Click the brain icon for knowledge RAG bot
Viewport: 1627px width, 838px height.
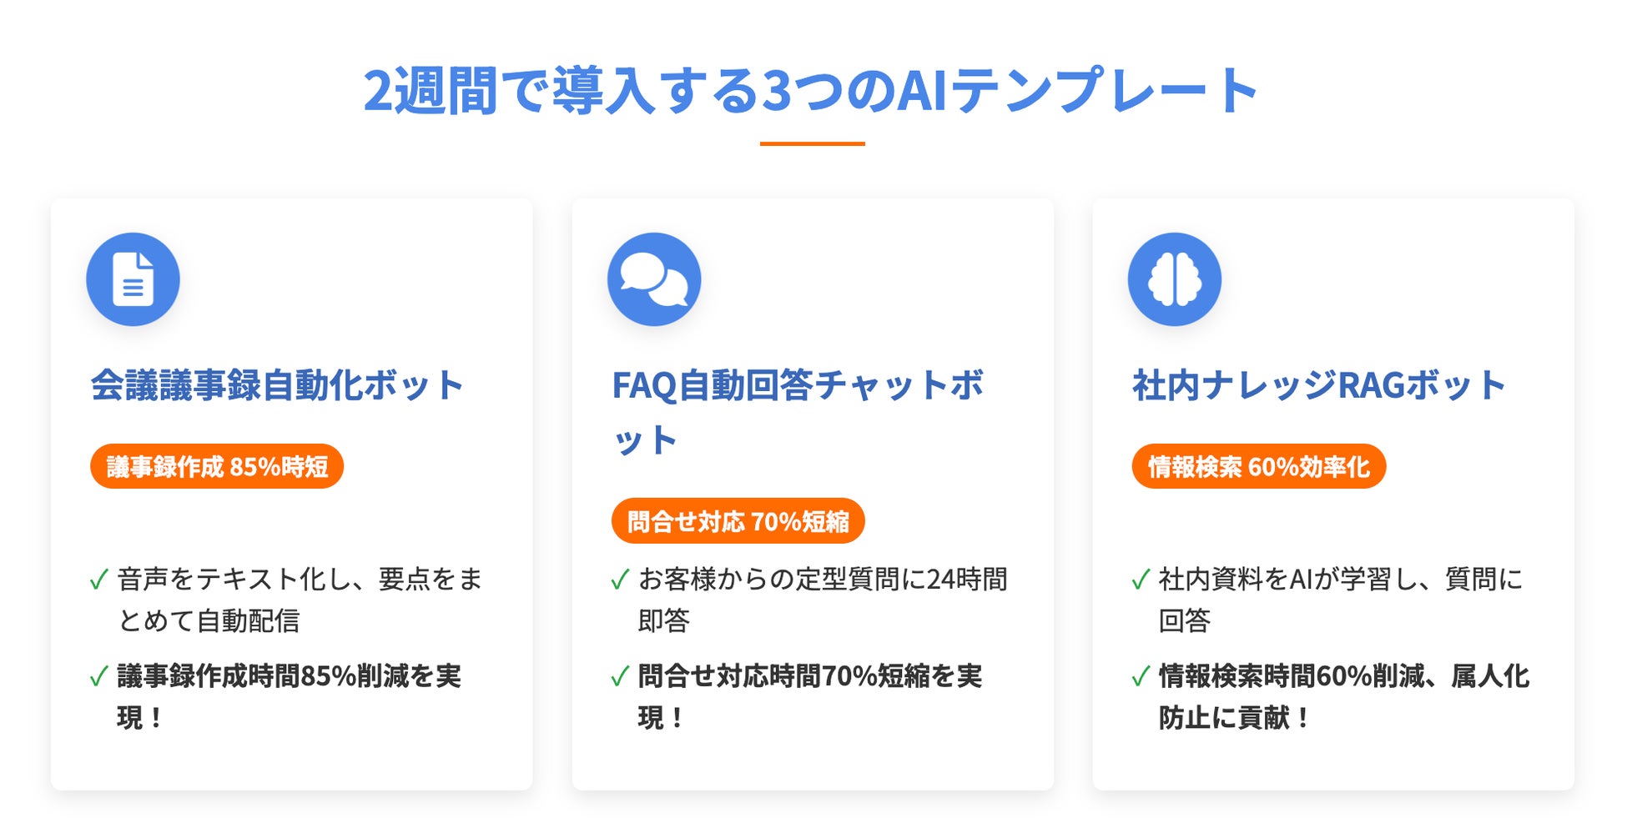point(1174,279)
